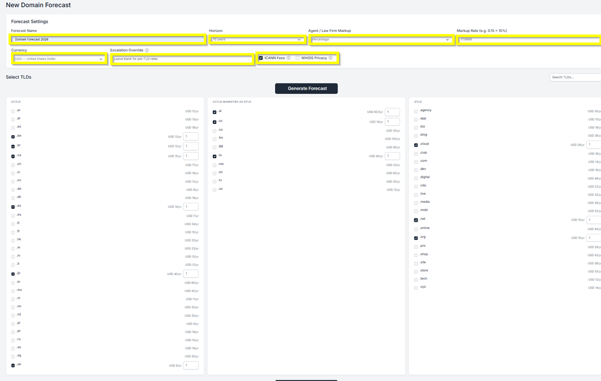The height and width of the screenshot is (381, 601).
Task: Enable the WHOIS Privacy checkbox
Action: pos(297,58)
